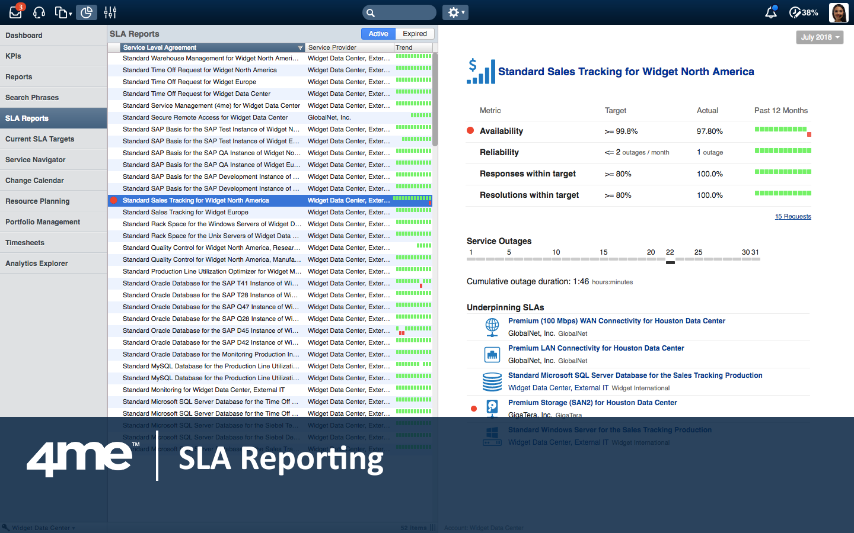Open the Records dropdown in the toolbar
The height and width of the screenshot is (533, 854).
tap(63, 12)
